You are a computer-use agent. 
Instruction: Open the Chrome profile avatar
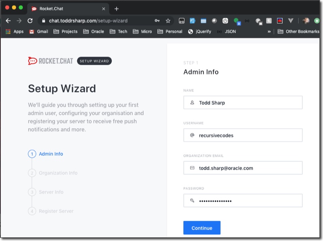(306, 21)
